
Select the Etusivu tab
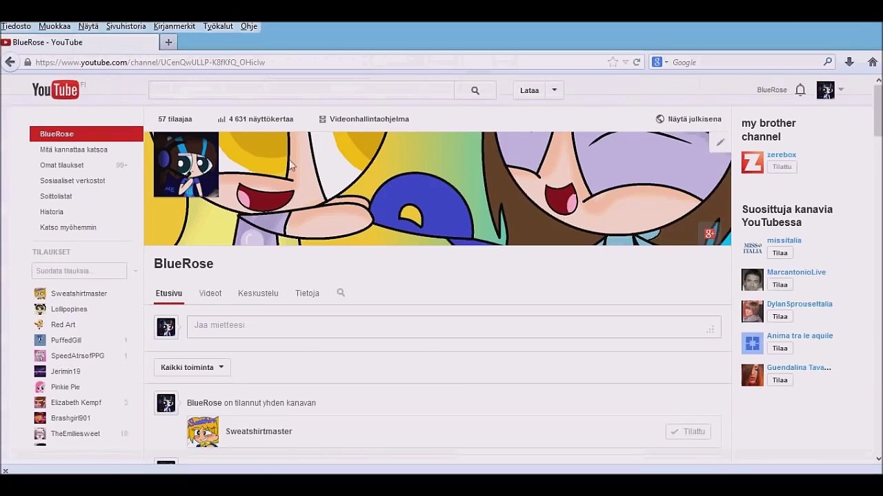pos(169,293)
